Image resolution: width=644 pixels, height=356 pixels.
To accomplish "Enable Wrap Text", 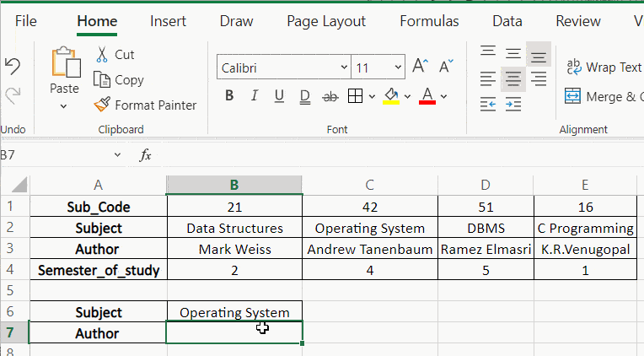I will click(604, 67).
